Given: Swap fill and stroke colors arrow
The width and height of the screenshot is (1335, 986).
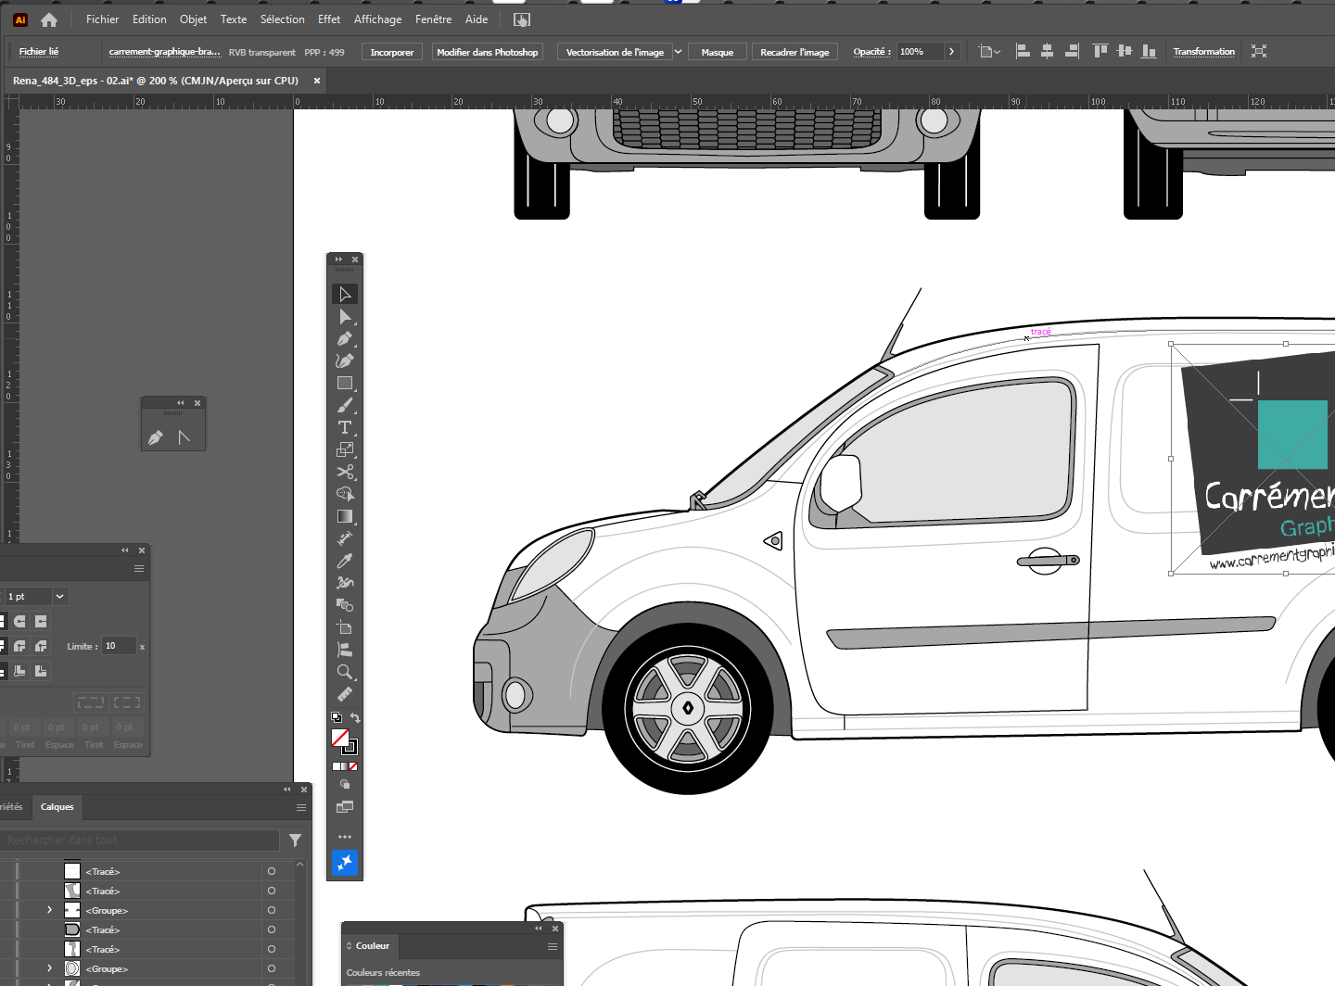Looking at the screenshot, I should [355, 718].
